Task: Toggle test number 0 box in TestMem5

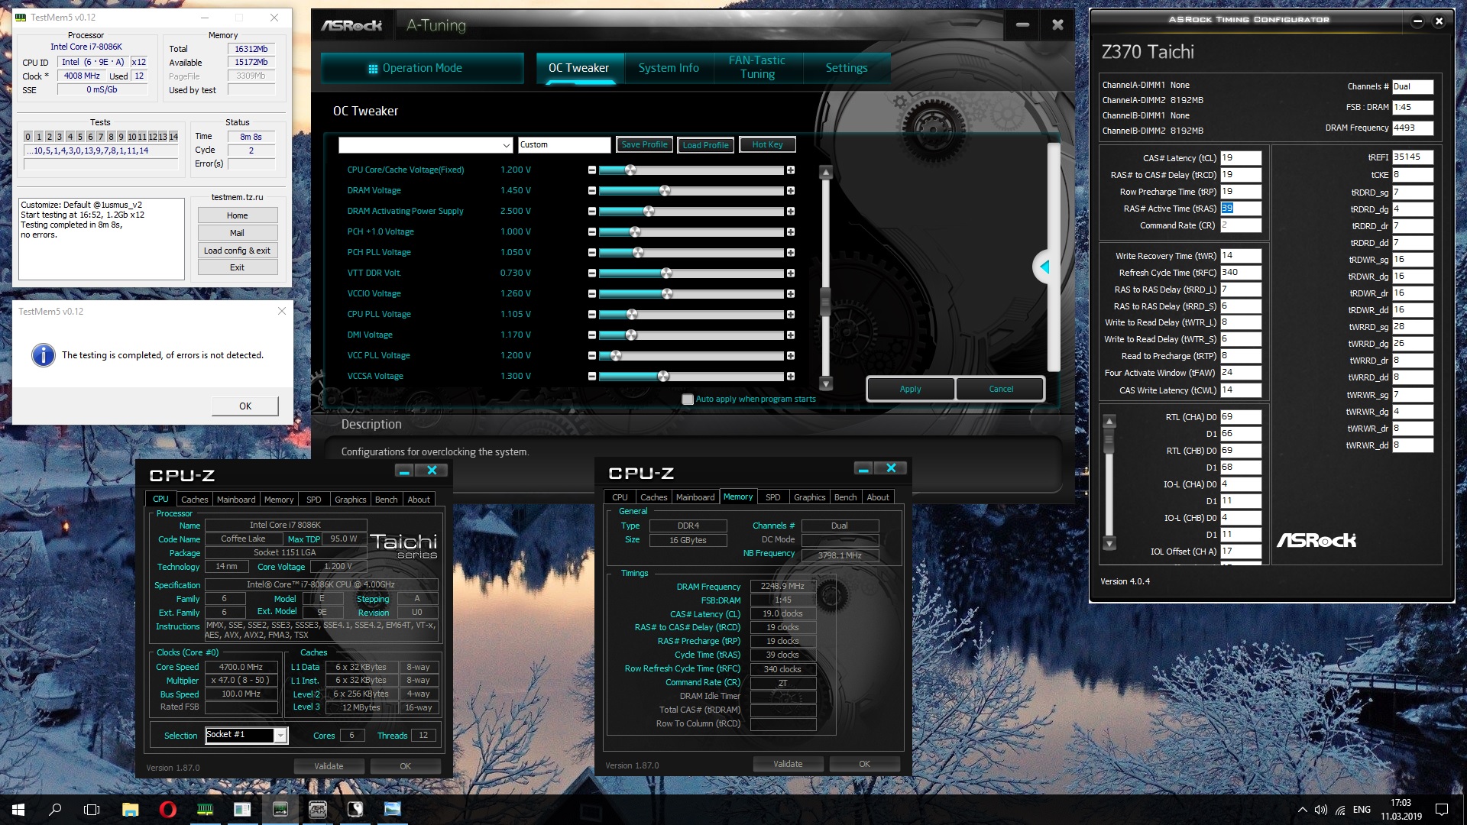Action: 28,137
